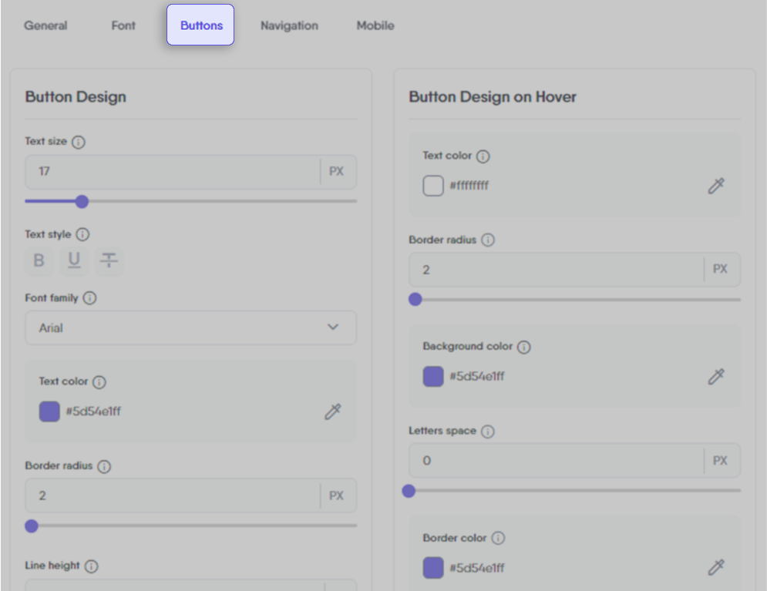Click eyedropper for hover Text color

click(x=716, y=186)
